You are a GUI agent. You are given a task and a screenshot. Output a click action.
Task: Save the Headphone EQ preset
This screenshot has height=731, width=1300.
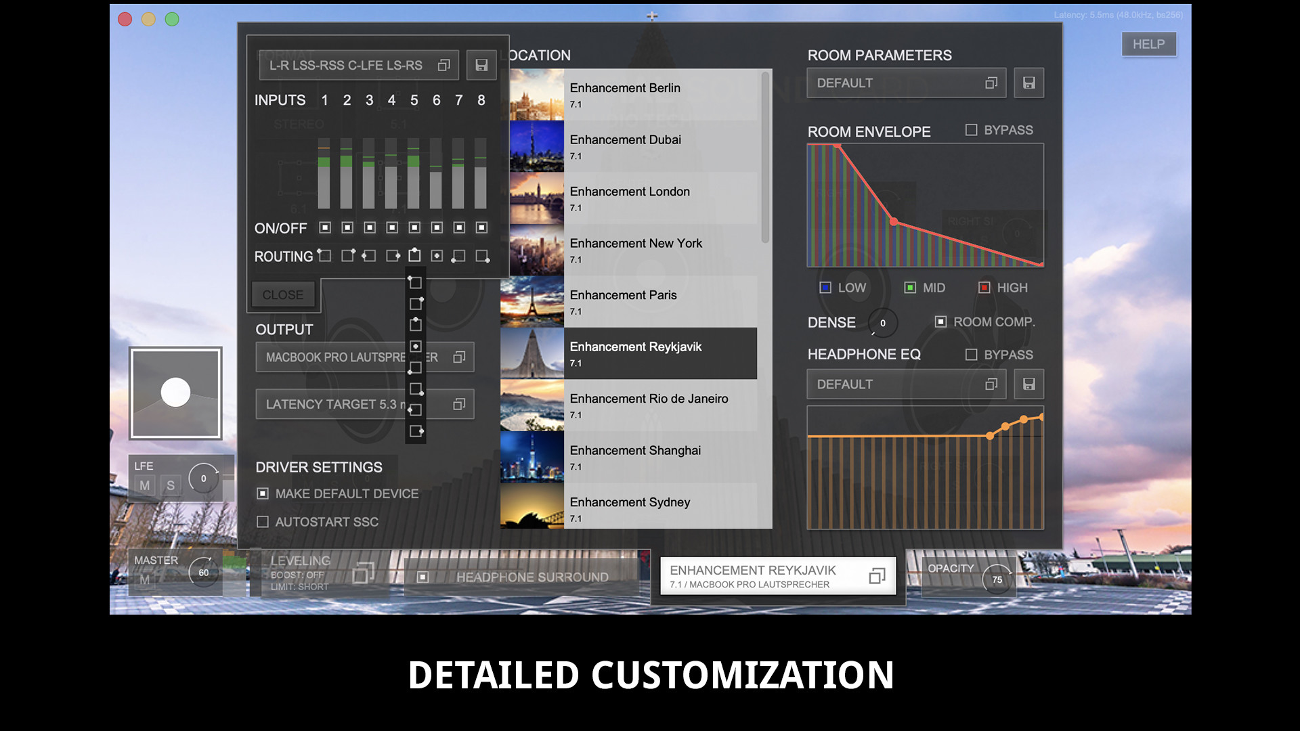coord(1029,384)
